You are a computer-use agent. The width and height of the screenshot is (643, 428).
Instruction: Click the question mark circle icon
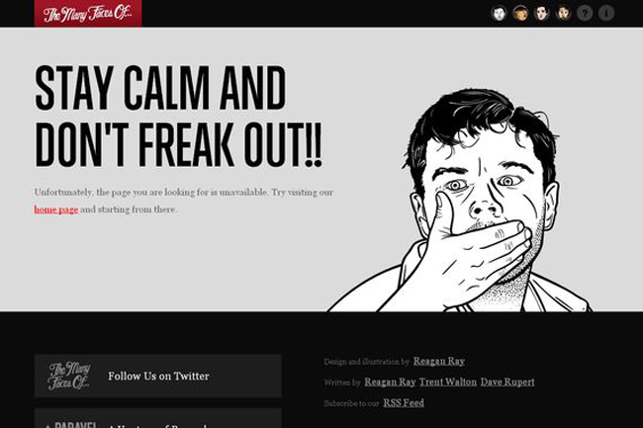[x=585, y=13]
